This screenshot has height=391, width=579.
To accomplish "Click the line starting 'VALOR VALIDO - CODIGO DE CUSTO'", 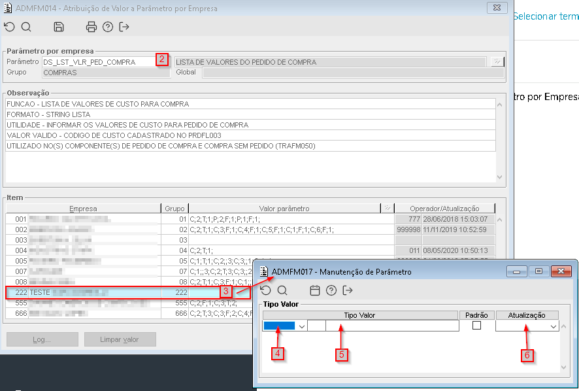I will pos(114,135).
